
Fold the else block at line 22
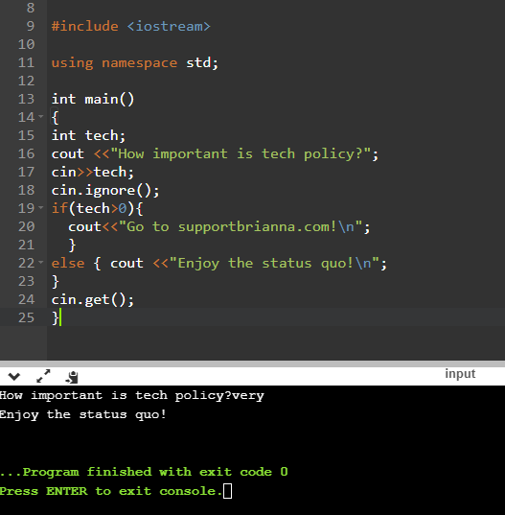(x=40, y=262)
